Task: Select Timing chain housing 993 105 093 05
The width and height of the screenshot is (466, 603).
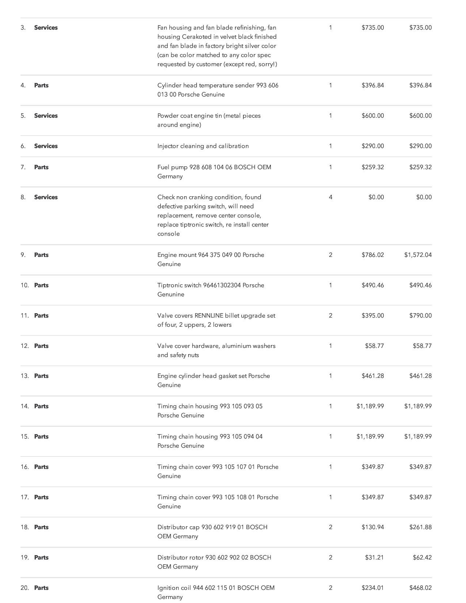Action: pos(210,411)
